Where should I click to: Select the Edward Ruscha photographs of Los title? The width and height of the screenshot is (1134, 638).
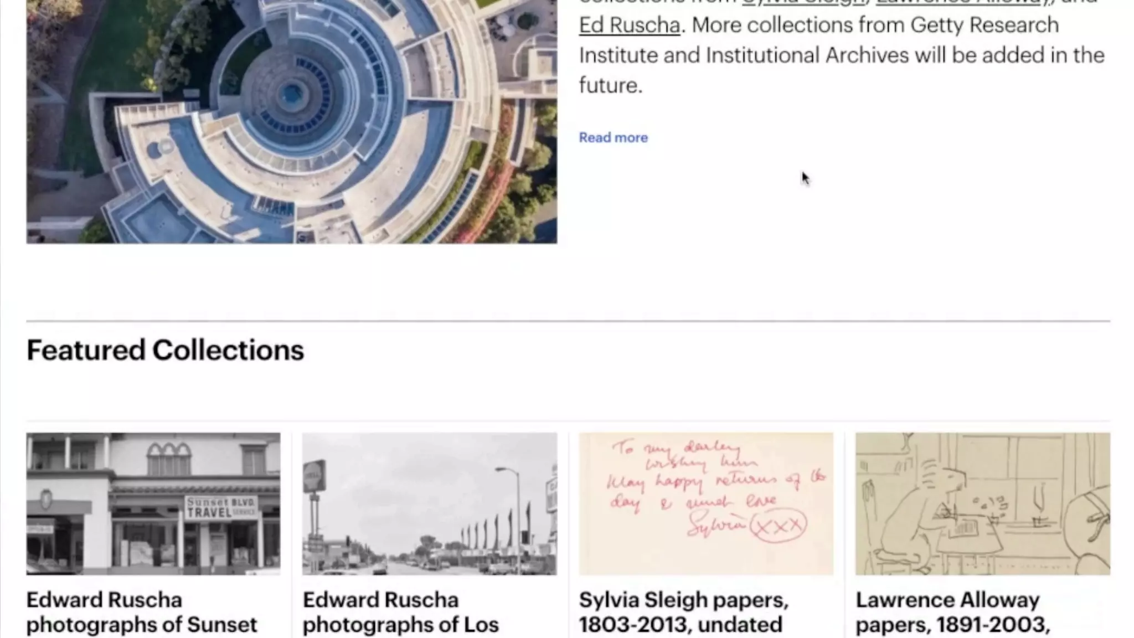coord(401,613)
